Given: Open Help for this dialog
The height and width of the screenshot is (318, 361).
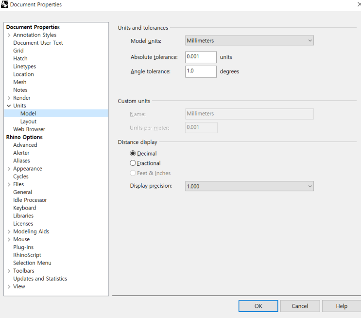Looking at the screenshot, I should coord(342,306).
